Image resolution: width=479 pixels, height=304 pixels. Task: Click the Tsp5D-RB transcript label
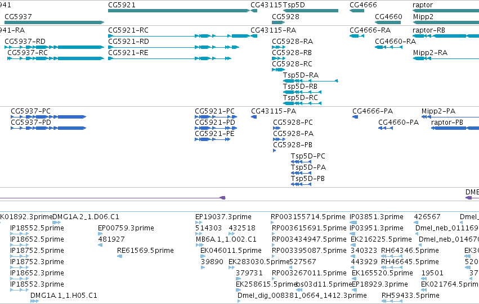301,87
